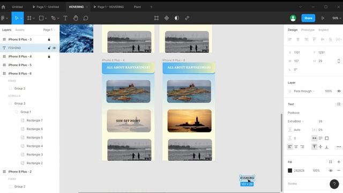The image size is (343, 193).
Task: Open Pass through blend mode dropdown
Action: pos(304,91)
